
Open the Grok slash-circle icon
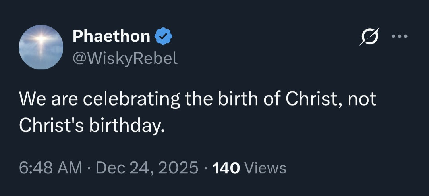369,36
